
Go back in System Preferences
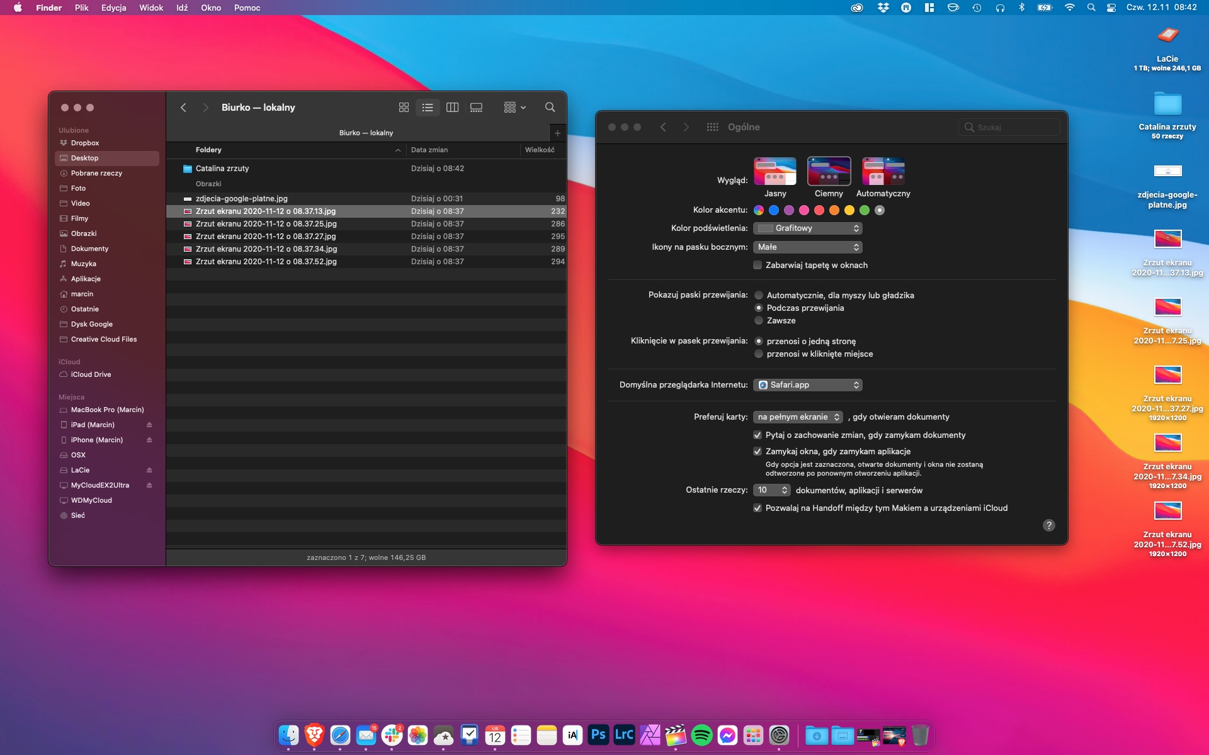pyautogui.click(x=663, y=127)
